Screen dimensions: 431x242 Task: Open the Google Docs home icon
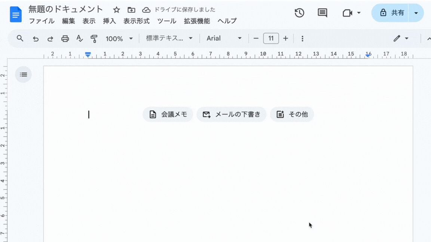coord(16,14)
